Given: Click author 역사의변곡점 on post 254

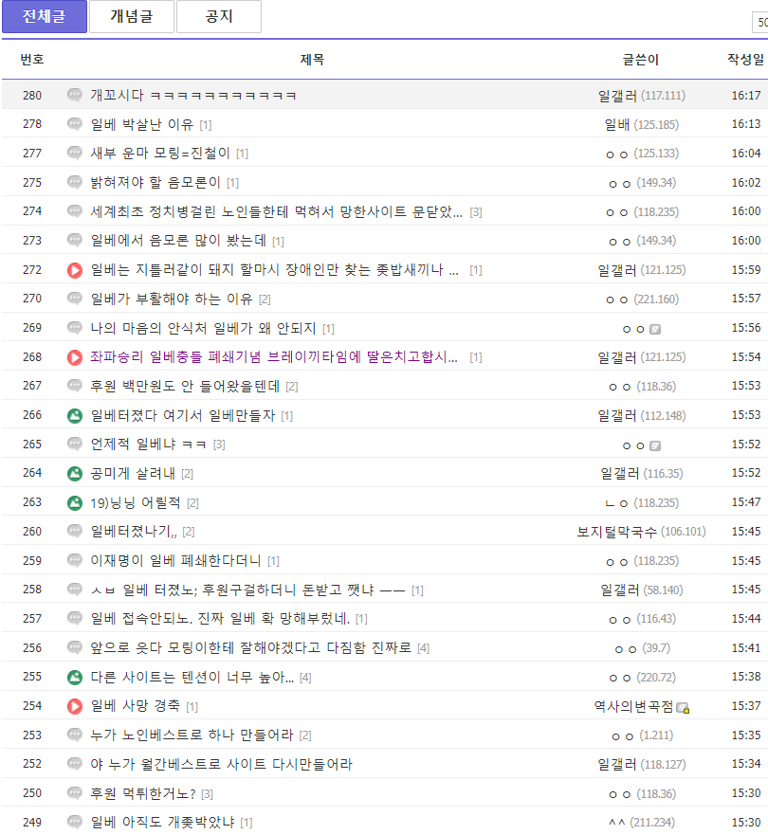Looking at the screenshot, I should point(633,706).
